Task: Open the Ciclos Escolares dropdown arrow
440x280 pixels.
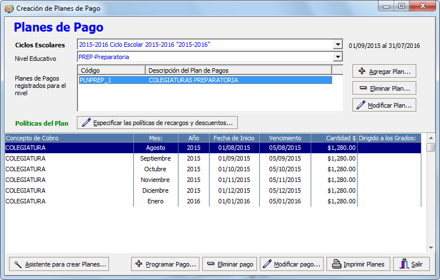Action: (338, 45)
